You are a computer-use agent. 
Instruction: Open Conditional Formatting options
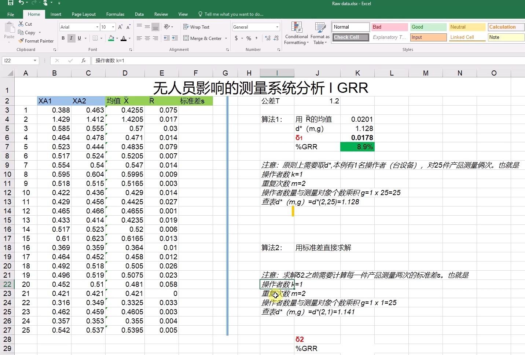pos(296,33)
